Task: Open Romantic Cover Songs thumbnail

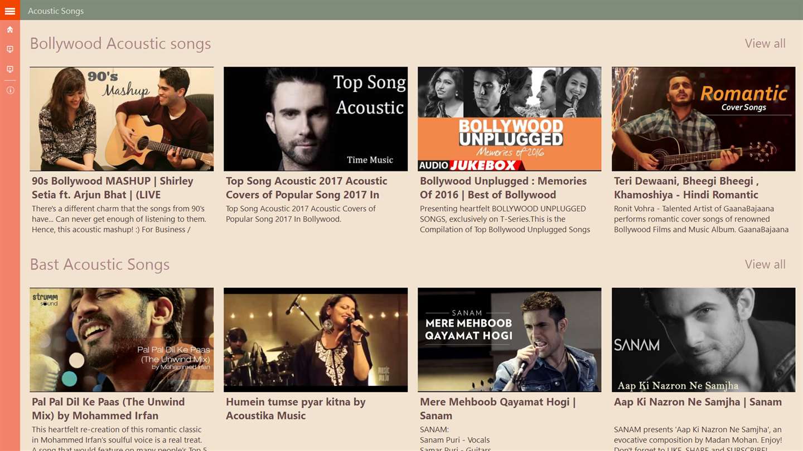Action: pyautogui.click(x=704, y=119)
